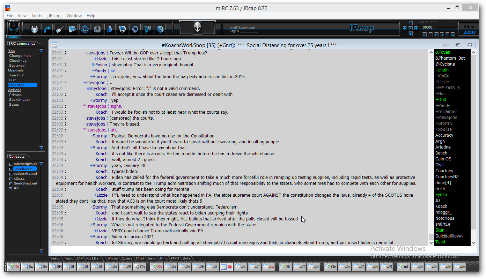Select the MP3 tab

click(175, 258)
